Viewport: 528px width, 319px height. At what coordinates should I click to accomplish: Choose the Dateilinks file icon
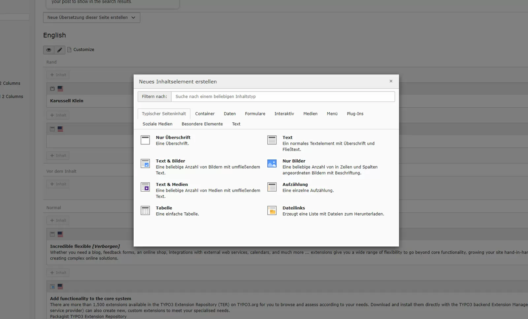(x=272, y=210)
